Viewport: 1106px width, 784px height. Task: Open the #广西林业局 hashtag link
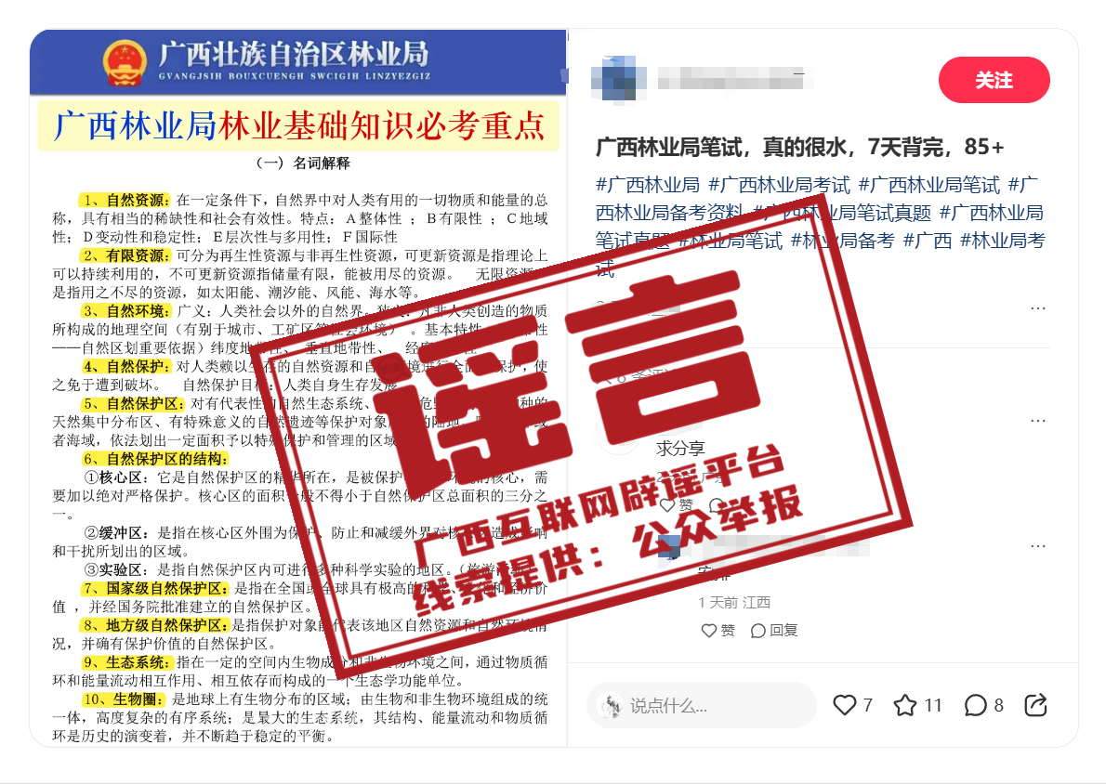pos(648,185)
